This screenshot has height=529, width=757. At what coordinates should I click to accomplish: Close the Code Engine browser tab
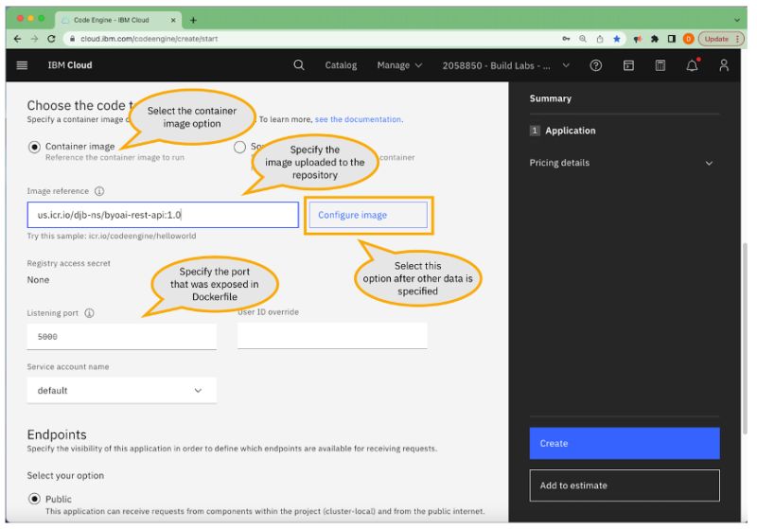tap(173, 20)
